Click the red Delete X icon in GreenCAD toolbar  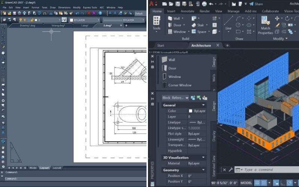[89, 13]
